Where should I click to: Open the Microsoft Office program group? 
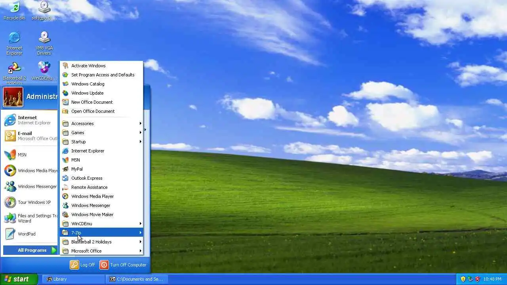coord(101,251)
